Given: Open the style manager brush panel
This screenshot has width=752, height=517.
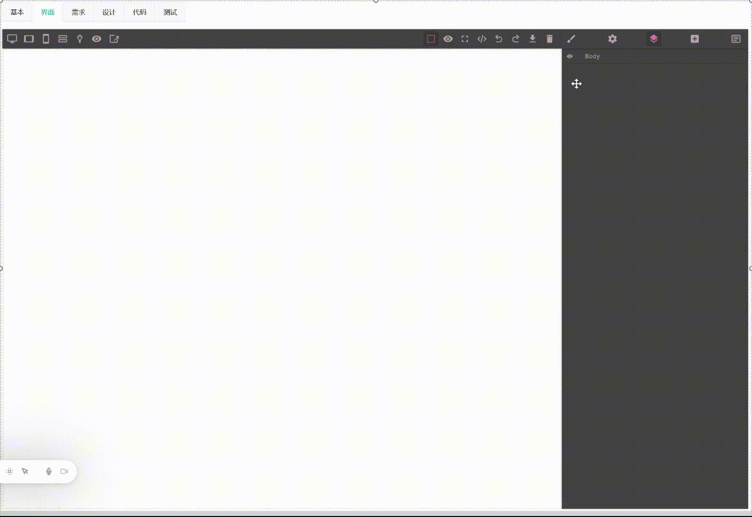Looking at the screenshot, I should coord(571,39).
